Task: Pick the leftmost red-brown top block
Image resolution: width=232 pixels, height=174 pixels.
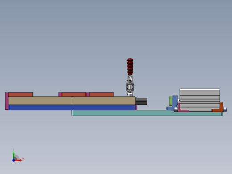Action: coord(21,95)
